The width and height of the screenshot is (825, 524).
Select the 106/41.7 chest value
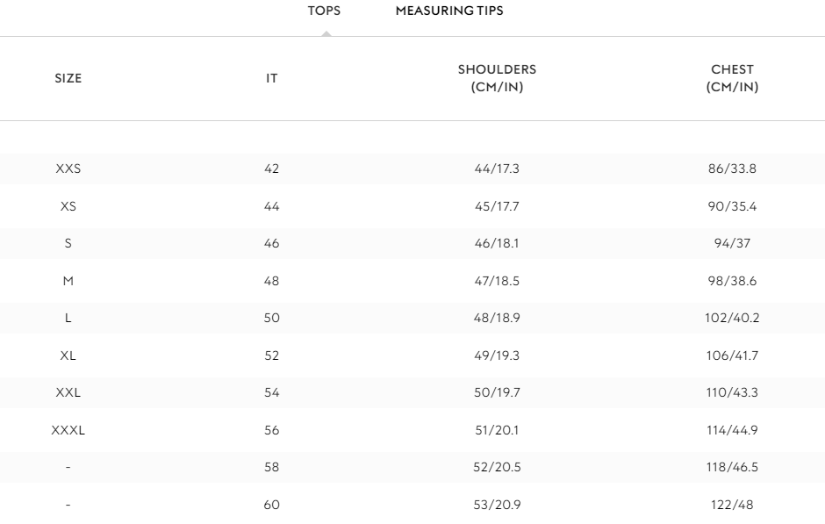[732, 355]
